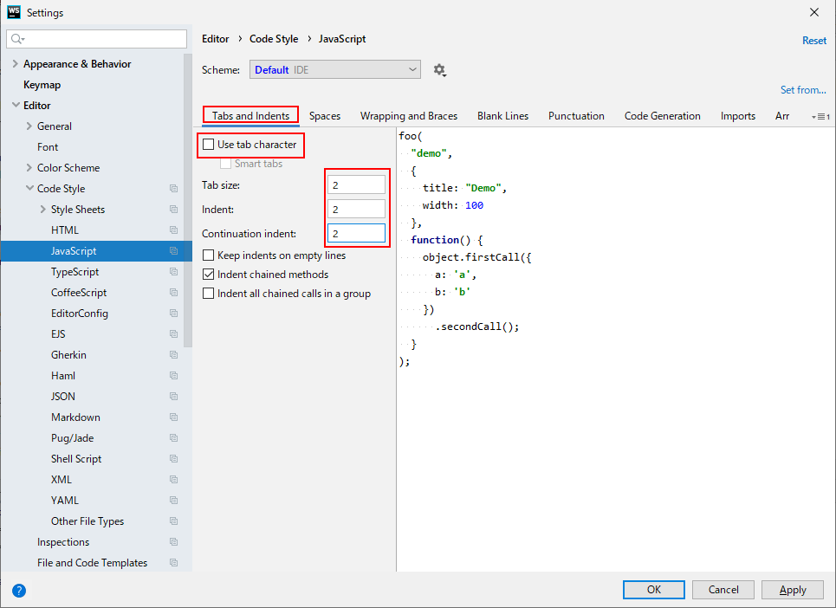Click the copy icon beside EJS

click(174, 334)
